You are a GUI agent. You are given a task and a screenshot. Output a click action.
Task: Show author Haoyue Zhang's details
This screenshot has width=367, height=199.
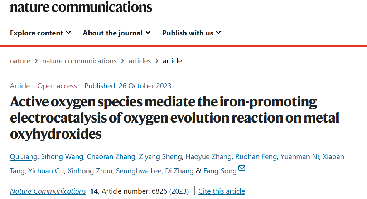(x=208, y=157)
